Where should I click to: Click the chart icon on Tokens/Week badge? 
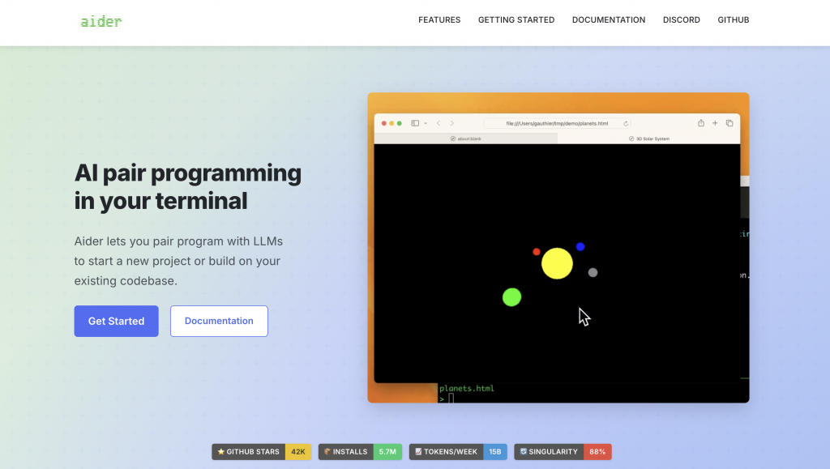[418, 452]
